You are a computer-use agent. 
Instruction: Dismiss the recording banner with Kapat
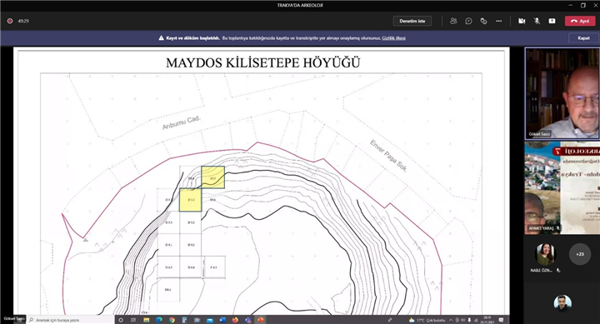[x=583, y=37]
